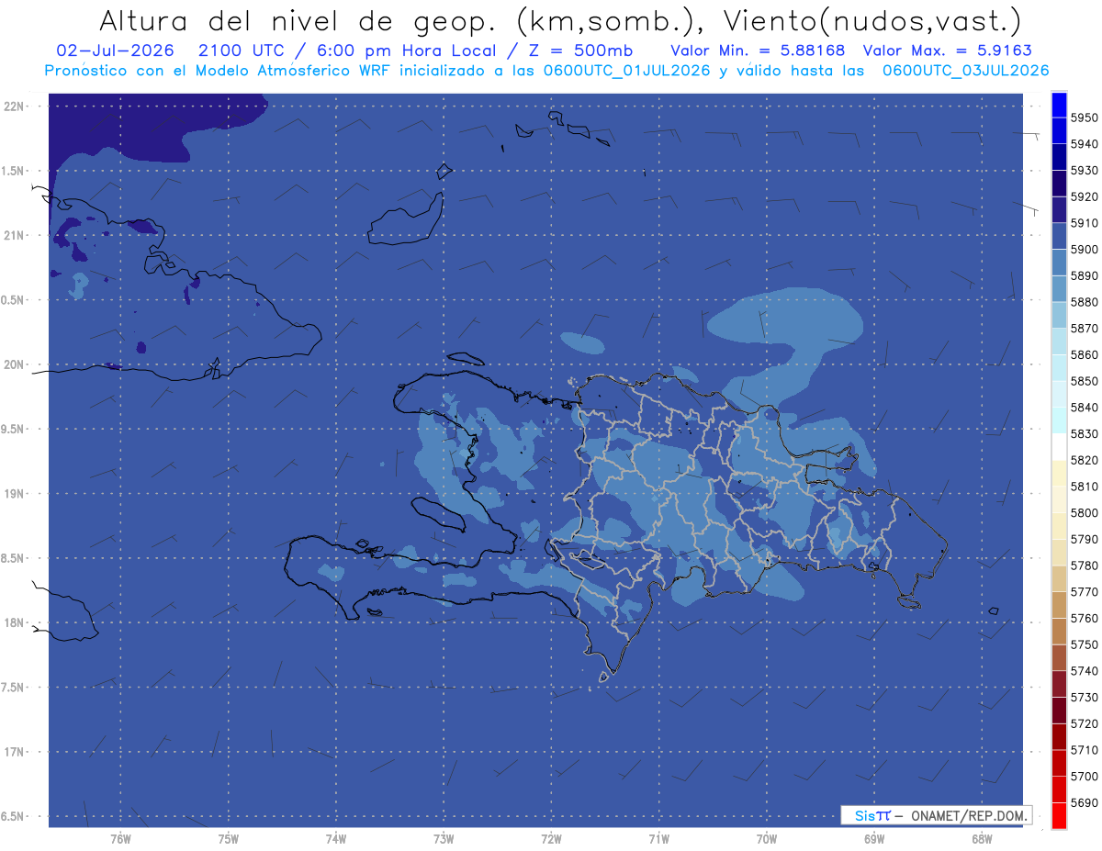Click the longitude label '69W'
The image size is (1102, 851).
(x=874, y=839)
